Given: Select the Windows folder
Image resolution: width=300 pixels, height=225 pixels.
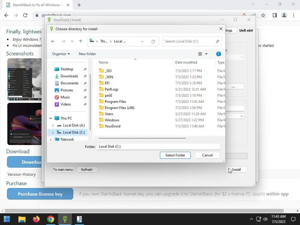Looking at the screenshot, I should (112, 120).
